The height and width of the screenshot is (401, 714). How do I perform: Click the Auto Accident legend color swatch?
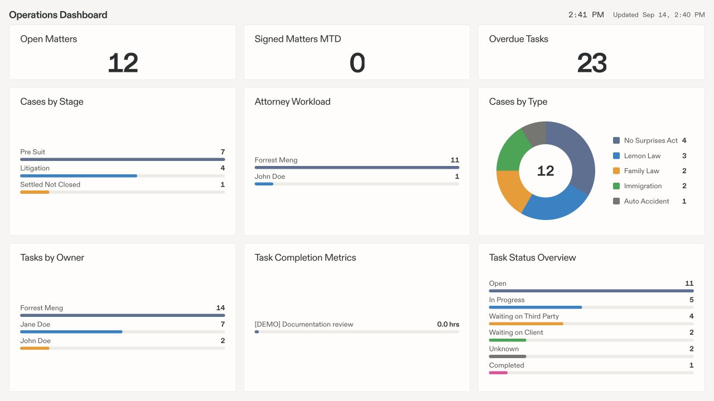(x=616, y=201)
